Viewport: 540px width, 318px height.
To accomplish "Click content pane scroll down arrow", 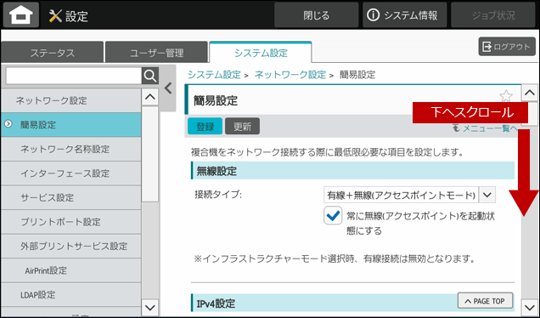I will [529, 307].
